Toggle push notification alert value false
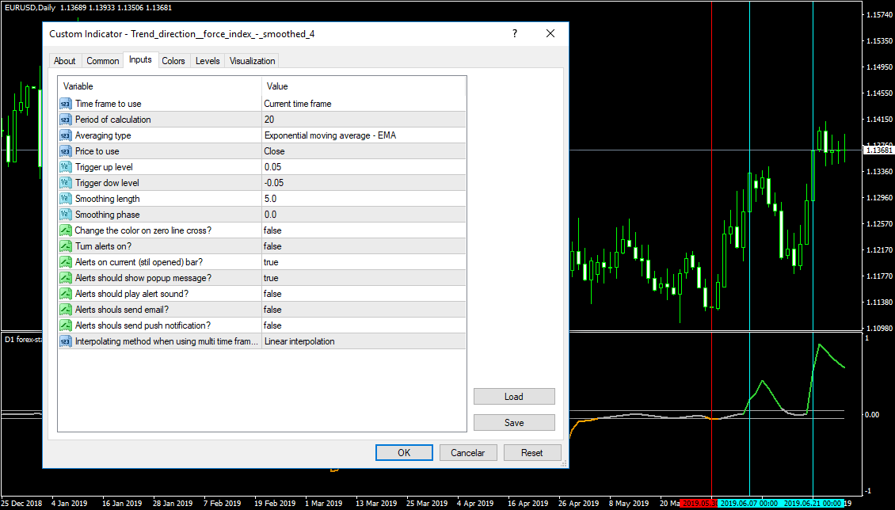Screen dimensions: 895x510 (364, 325)
